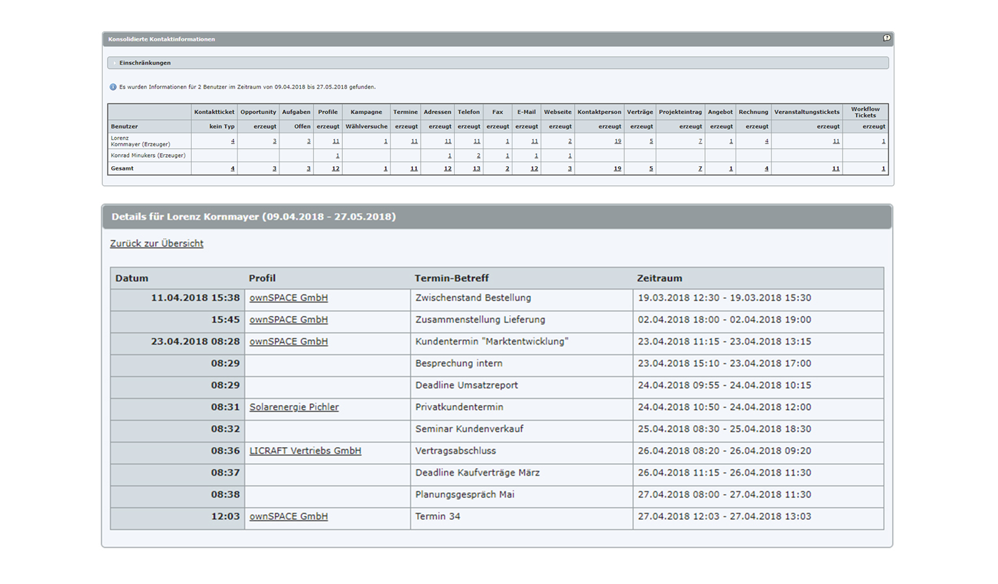Open ownSPACE GmbH profile for Termin 34
Viewport: 998px width, 584px height.
pos(289,516)
